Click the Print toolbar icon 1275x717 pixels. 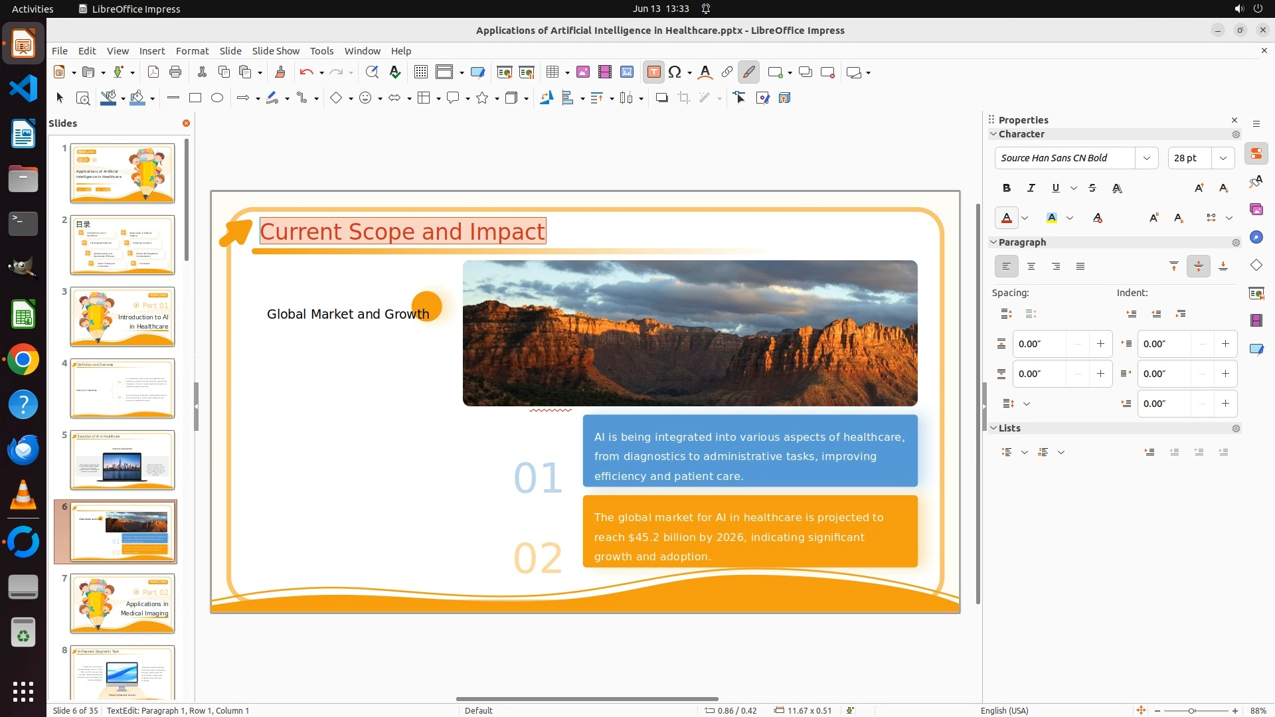tap(175, 72)
